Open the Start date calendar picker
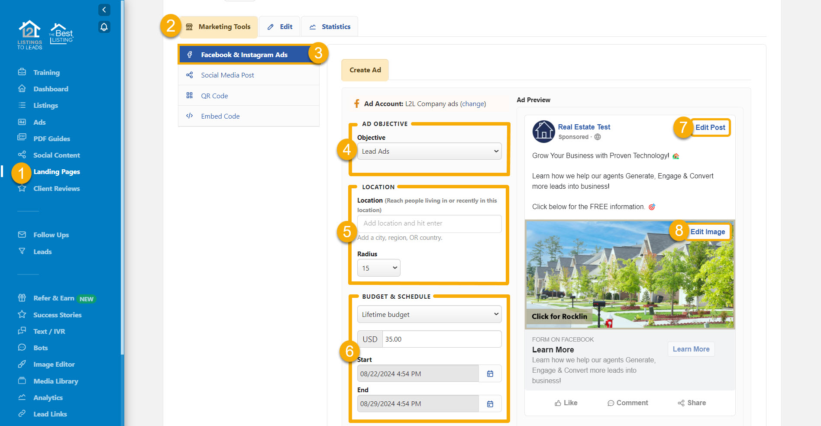 click(490, 374)
